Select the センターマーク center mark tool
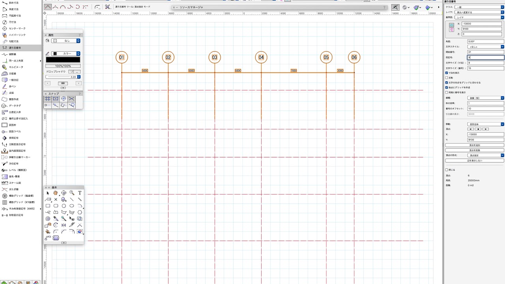The height and width of the screenshot is (284, 505). point(21,28)
